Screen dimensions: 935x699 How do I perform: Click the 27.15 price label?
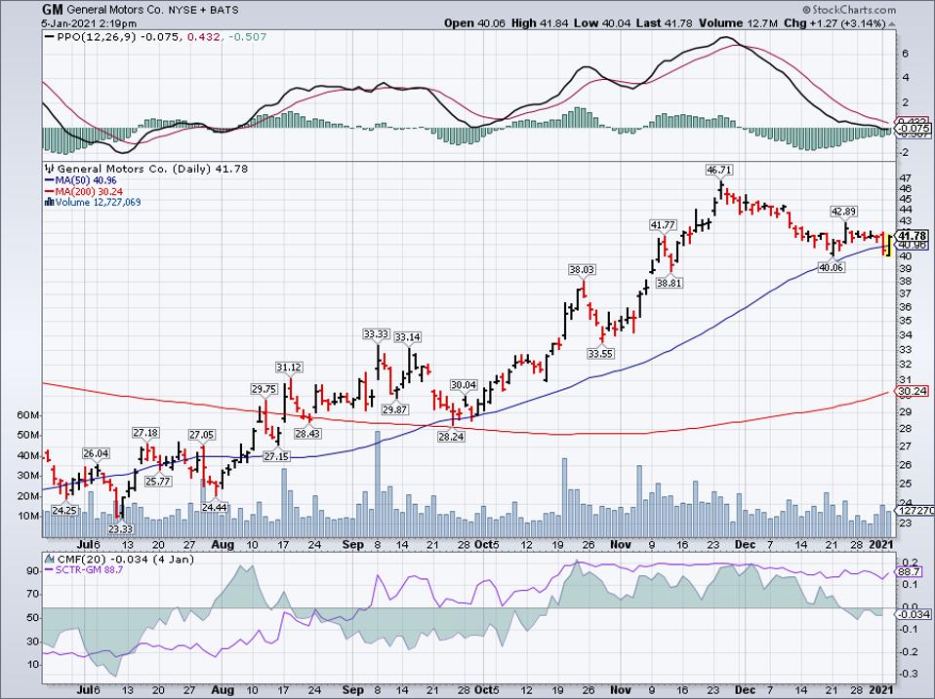276,456
